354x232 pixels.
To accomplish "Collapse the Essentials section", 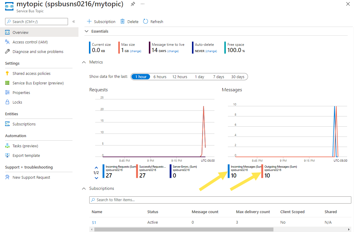I will click(x=87, y=31).
